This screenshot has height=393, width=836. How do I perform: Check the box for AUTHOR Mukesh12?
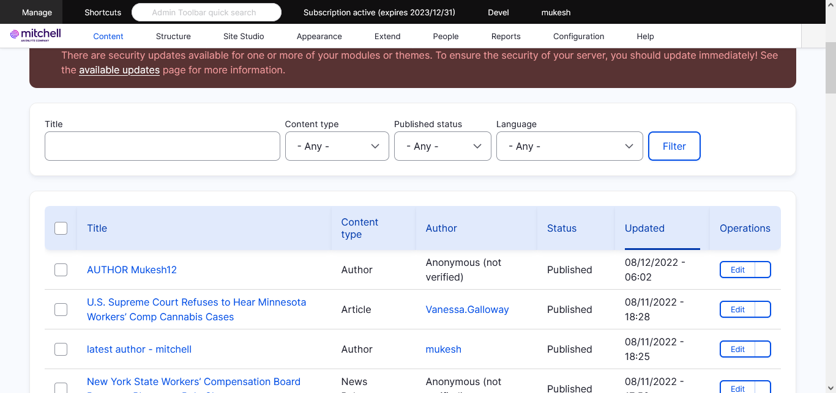[61, 270]
